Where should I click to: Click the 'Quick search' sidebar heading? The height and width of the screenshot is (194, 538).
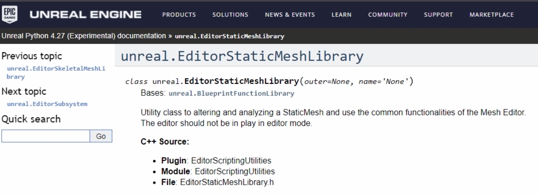pos(31,119)
